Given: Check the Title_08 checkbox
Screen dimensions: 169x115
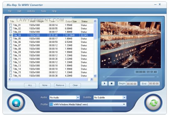Looking at the screenshot, I should coord(11,49).
